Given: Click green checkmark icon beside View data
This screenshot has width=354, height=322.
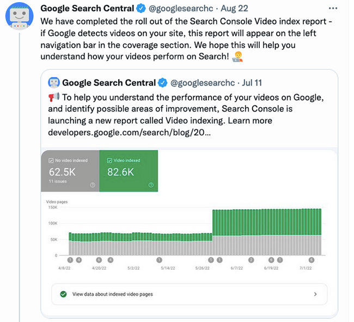Looking at the screenshot, I should point(63,294).
